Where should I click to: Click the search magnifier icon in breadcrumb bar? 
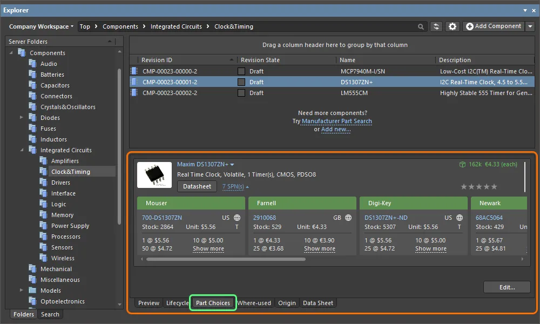tap(421, 26)
